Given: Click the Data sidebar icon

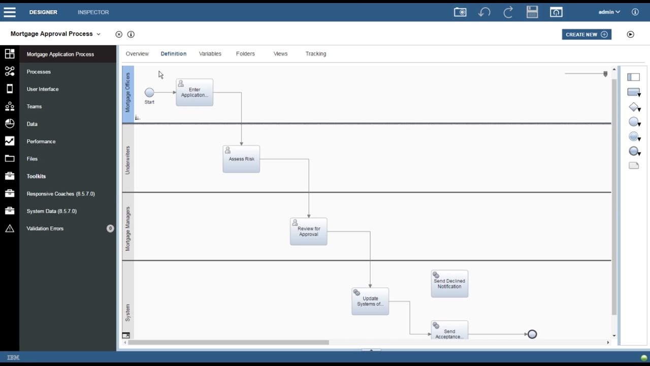Looking at the screenshot, I should pos(10,124).
